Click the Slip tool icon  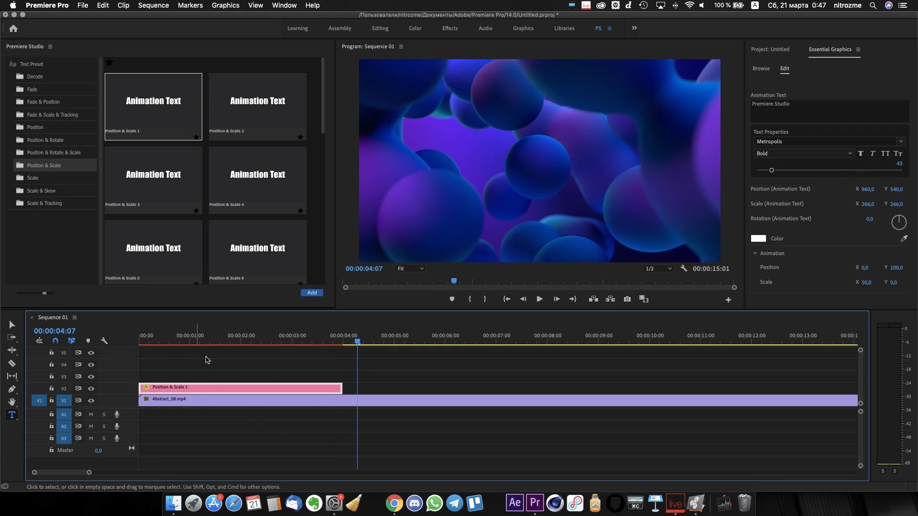pyautogui.click(x=12, y=376)
